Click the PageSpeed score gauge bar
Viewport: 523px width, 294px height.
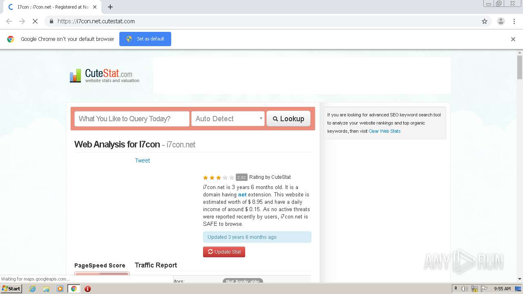[102, 274]
